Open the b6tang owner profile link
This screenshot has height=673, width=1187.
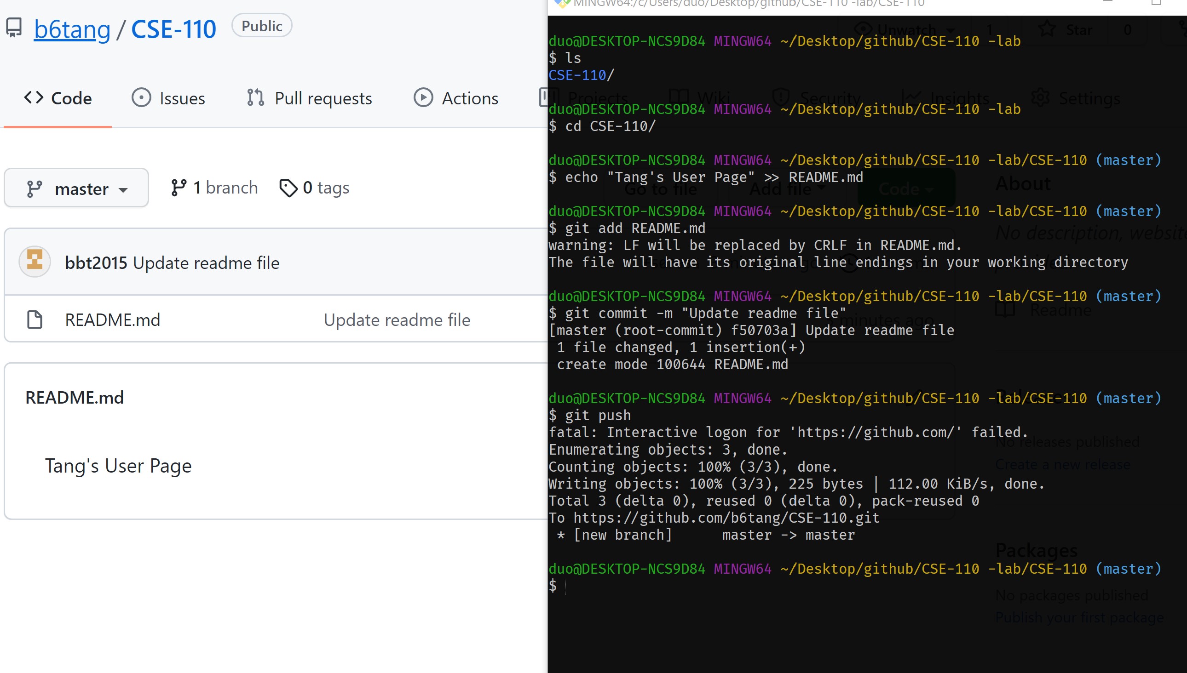click(72, 29)
